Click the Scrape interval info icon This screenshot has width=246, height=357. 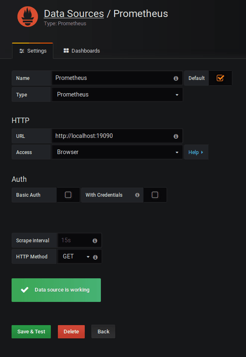95,241
